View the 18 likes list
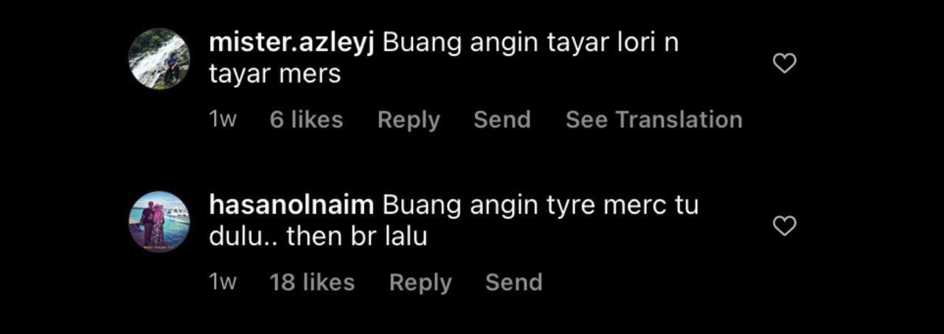Screen dimensions: 944x334 (312, 282)
